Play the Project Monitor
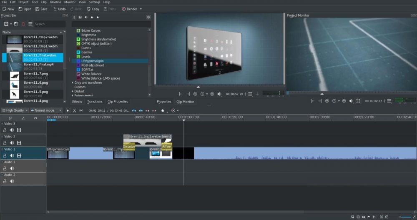Image resolution: width=417 pixels, height=220 pixels. [x=334, y=101]
